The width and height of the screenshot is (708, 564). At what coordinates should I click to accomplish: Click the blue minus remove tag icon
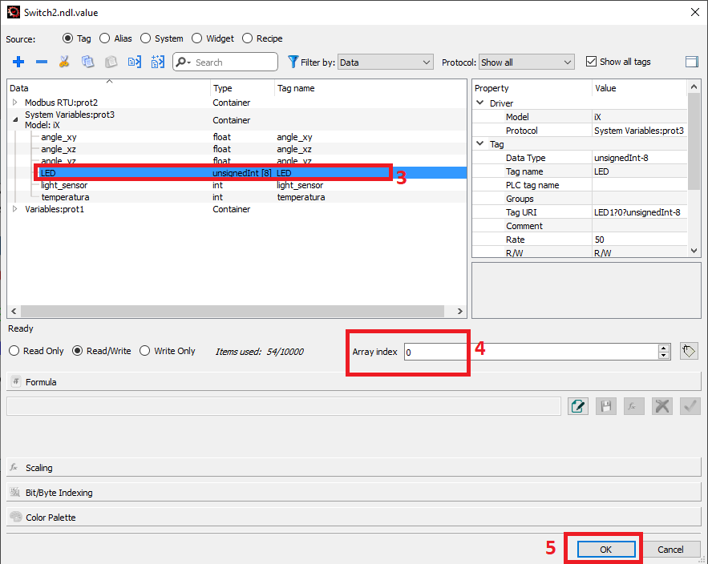pos(42,62)
